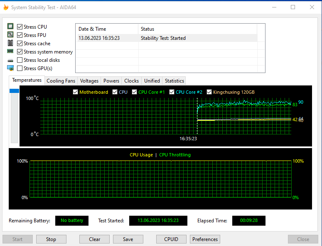Uncheck the Stress system memory checkbox
Viewport: 322px width, 246px height.
pos(20,52)
